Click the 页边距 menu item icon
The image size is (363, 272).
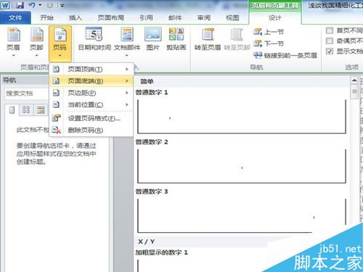pyautogui.click(x=56, y=93)
